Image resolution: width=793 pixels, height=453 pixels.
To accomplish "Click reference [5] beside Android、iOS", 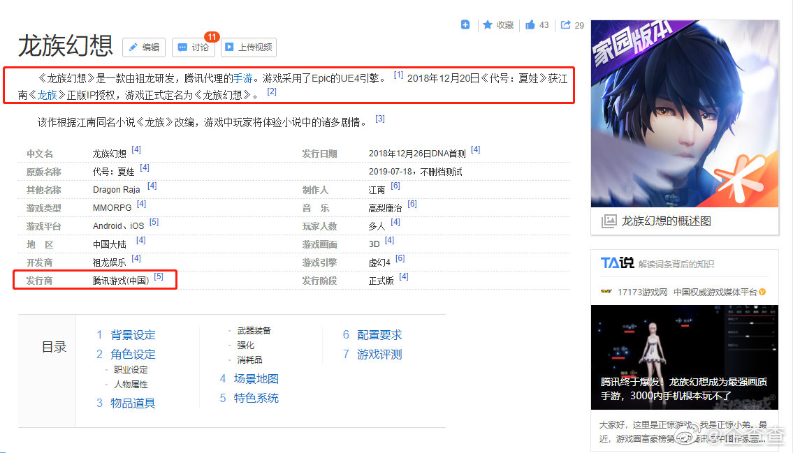I will [154, 222].
